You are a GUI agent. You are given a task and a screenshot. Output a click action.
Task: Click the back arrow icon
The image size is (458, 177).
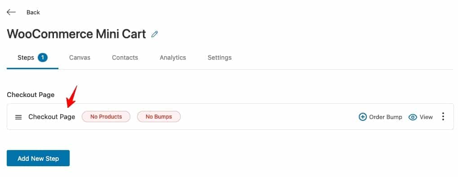pos(11,12)
